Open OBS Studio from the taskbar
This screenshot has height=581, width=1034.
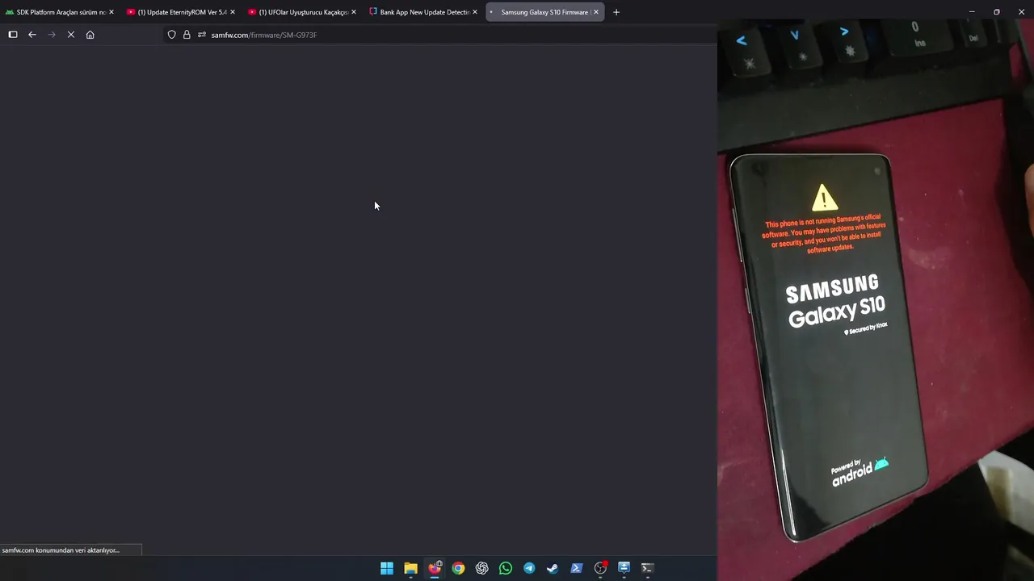tap(600, 568)
